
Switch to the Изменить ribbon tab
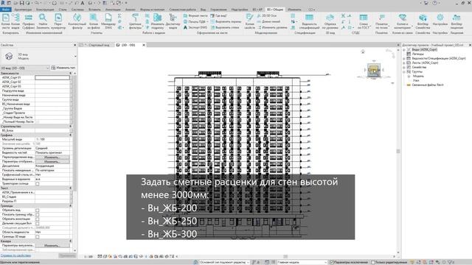pyautogui.click(x=294, y=10)
